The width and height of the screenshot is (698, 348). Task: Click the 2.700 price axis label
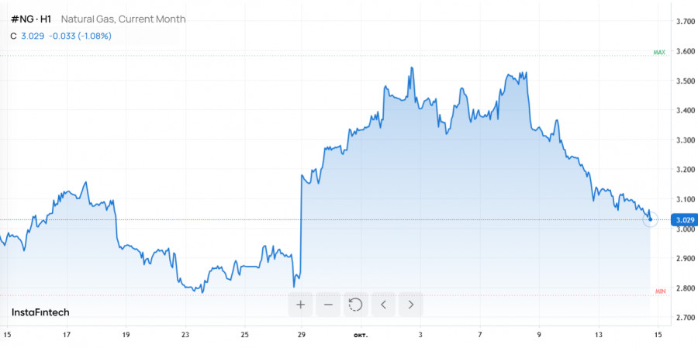683,318
